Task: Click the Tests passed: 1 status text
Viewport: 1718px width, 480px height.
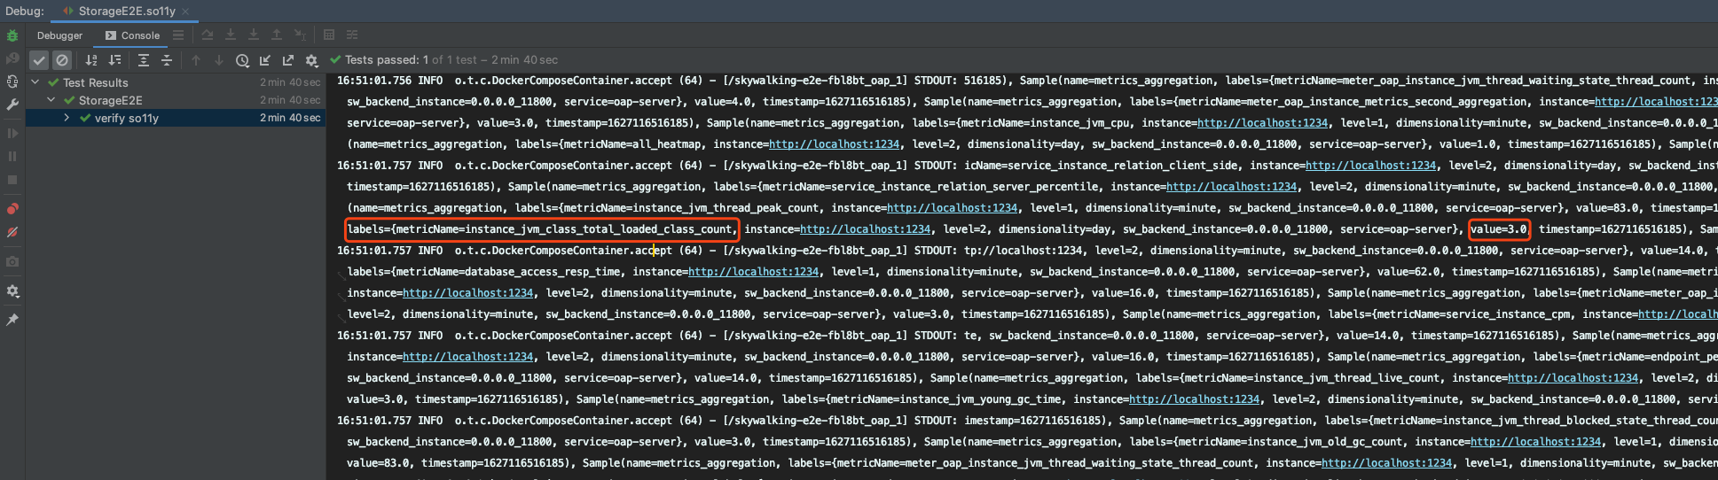Action: (x=387, y=59)
